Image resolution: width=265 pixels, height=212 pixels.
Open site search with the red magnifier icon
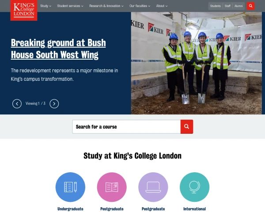click(x=250, y=6)
